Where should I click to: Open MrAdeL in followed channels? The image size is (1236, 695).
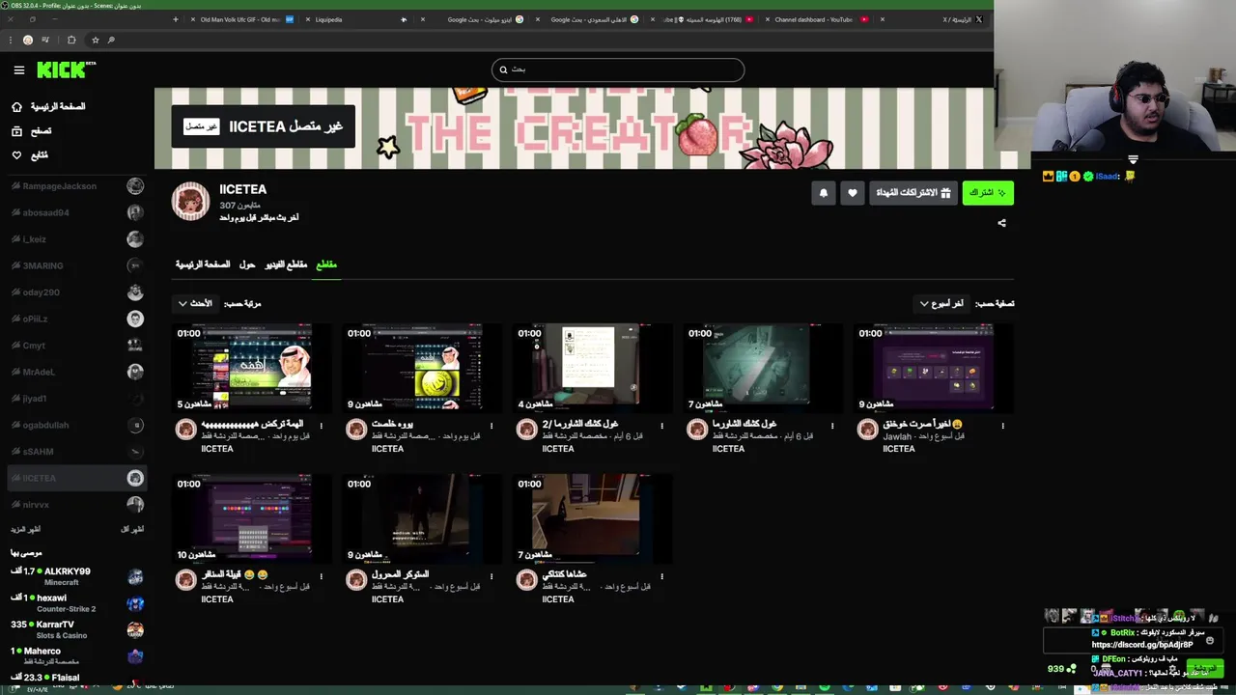77,372
